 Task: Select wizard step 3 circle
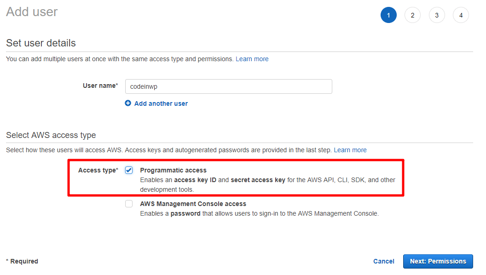pyautogui.click(x=437, y=15)
